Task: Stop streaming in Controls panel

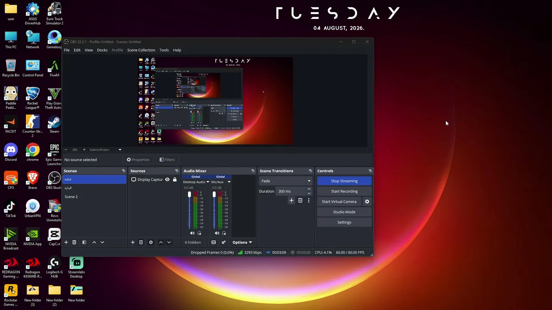Action: [344, 181]
